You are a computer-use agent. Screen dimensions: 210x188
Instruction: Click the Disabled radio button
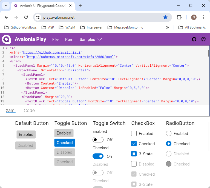[x=168, y=154]
